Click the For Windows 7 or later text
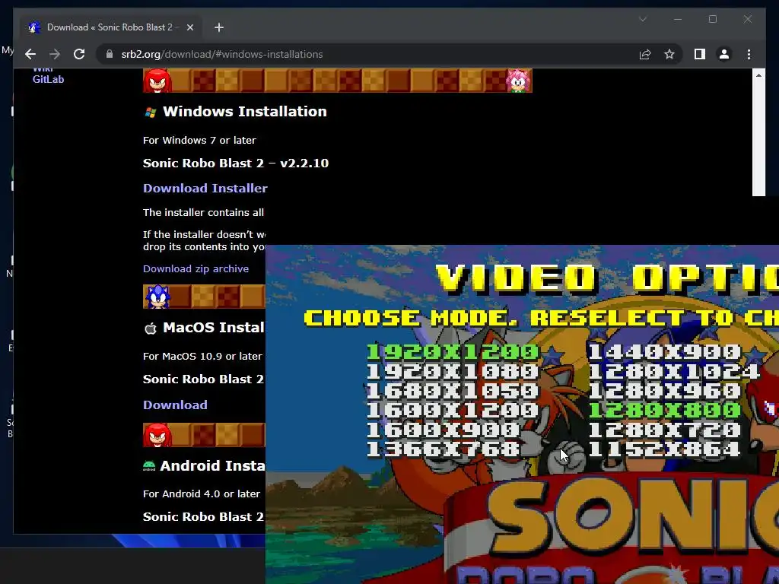The image size is (779, 584). 199,141
